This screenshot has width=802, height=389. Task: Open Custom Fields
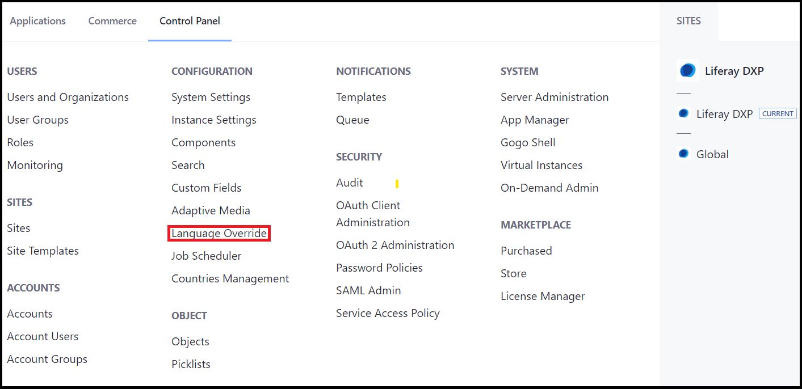tap(206, 188)
